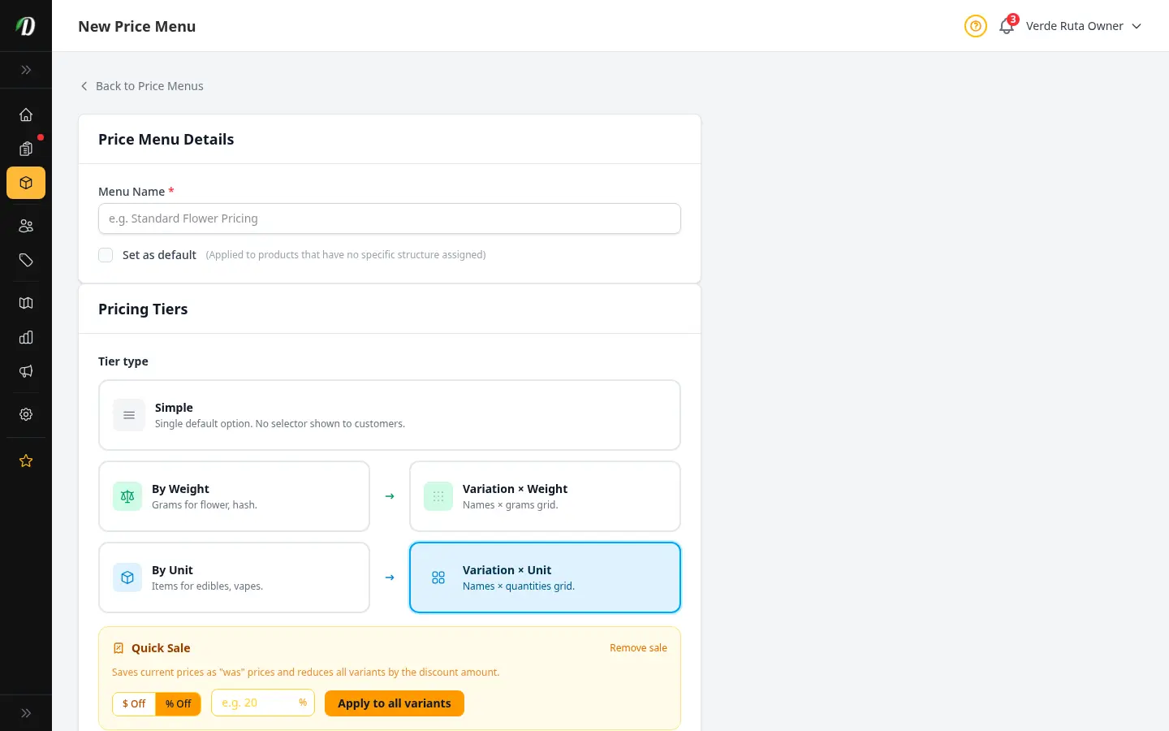Click the New Price Menu page title
Image resolution: width=1169 pixels, height=731 pixels.
point(137,26)
